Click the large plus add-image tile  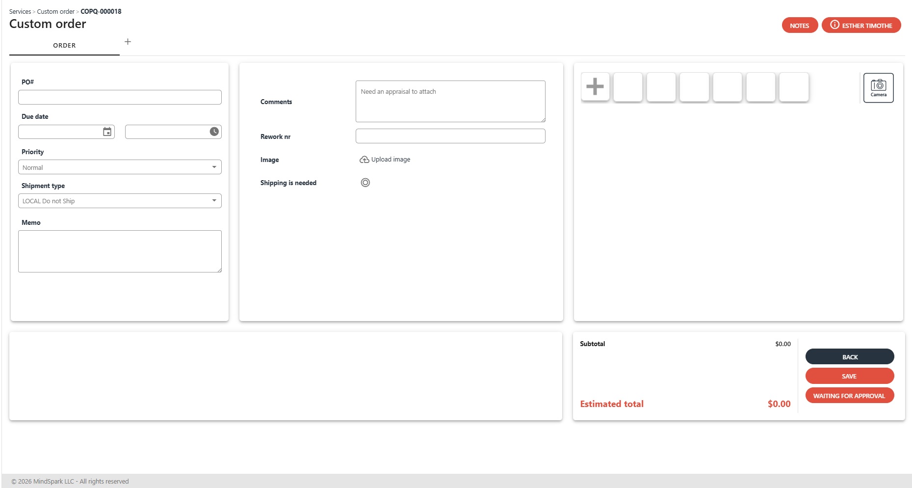click(595, 87)
